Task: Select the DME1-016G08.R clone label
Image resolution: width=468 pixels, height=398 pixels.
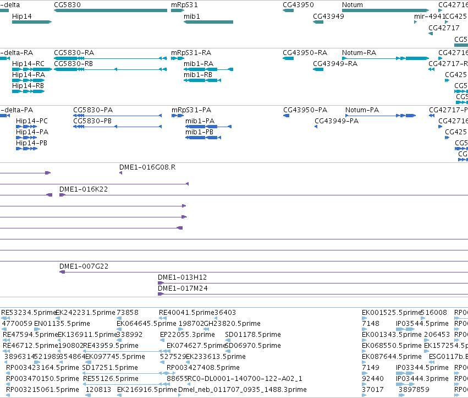Action: tap(147, 167)
